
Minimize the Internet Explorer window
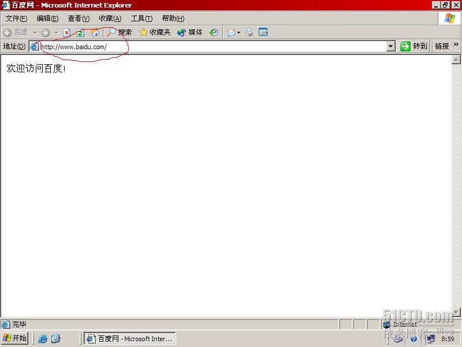pyautogui.click(x=437, y=5)
